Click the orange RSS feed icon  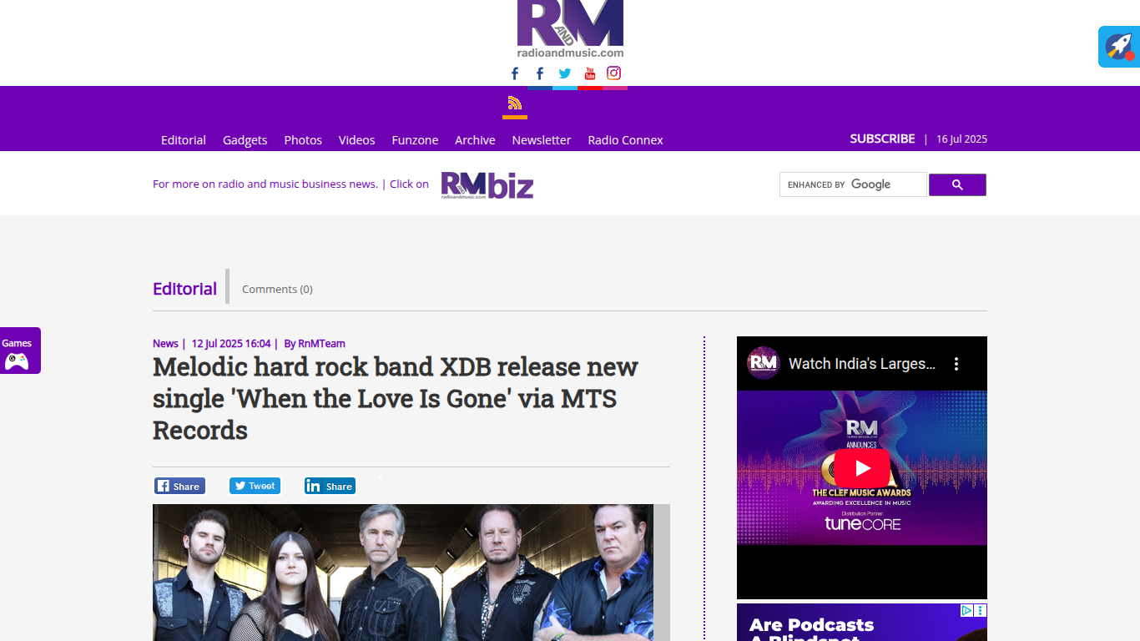point(514,103)
